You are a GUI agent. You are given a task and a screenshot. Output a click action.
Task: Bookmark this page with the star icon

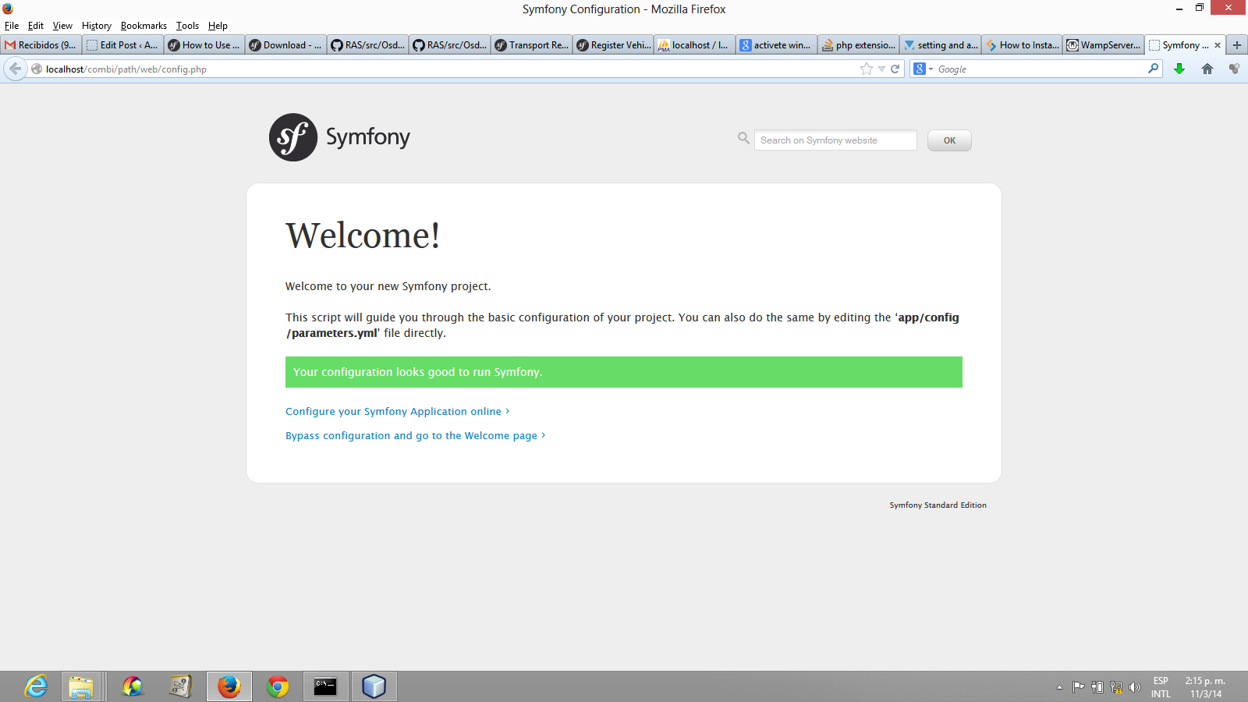(x=866, y=69)
